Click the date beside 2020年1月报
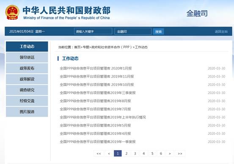This screenshot has height=164, width=234. (216, 68)
